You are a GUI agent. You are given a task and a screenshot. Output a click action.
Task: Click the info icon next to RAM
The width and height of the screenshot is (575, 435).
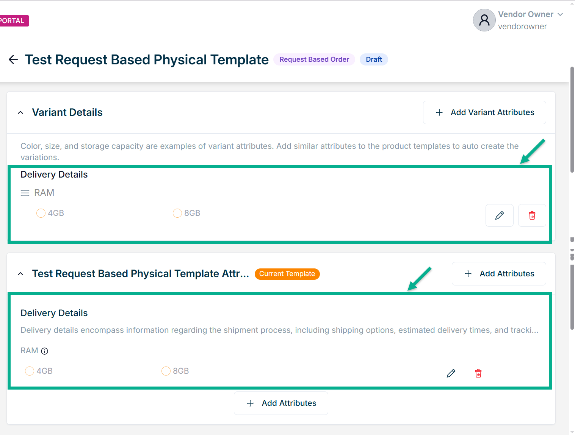[x=45, y=351]
